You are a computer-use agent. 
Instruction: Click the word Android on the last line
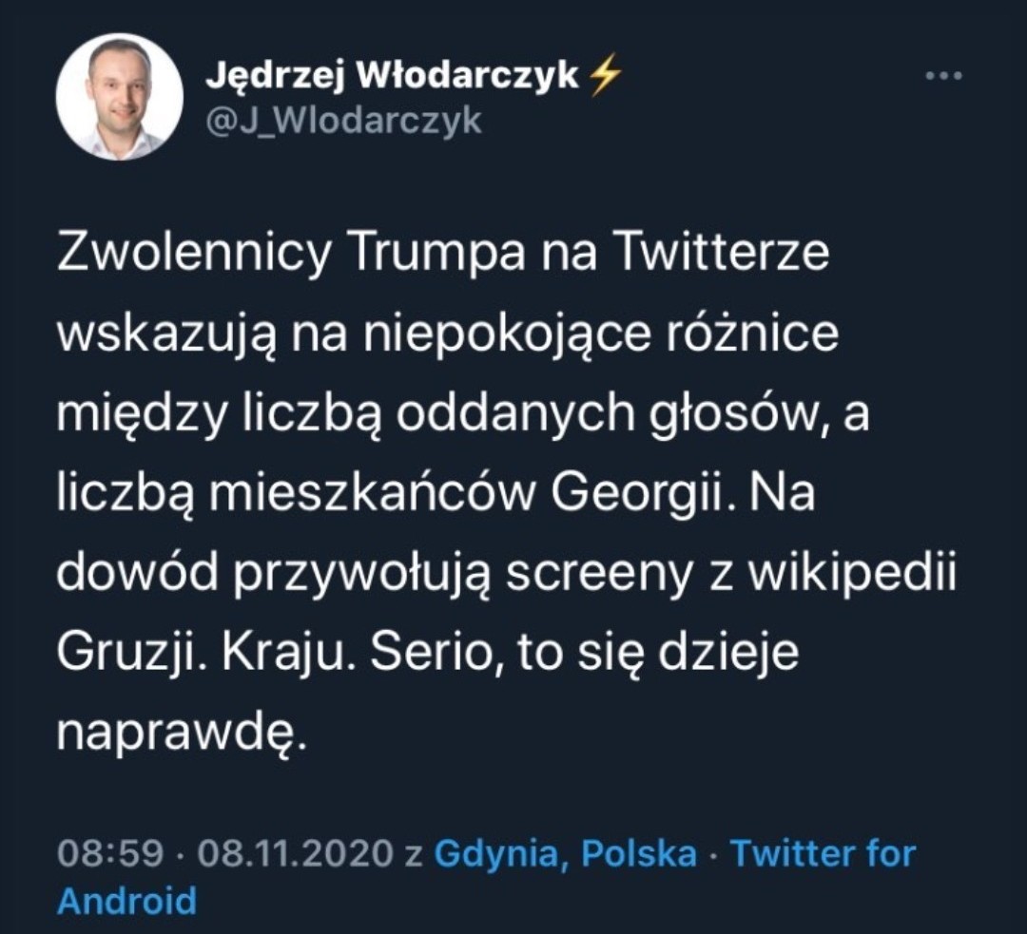tap(126, 900)
